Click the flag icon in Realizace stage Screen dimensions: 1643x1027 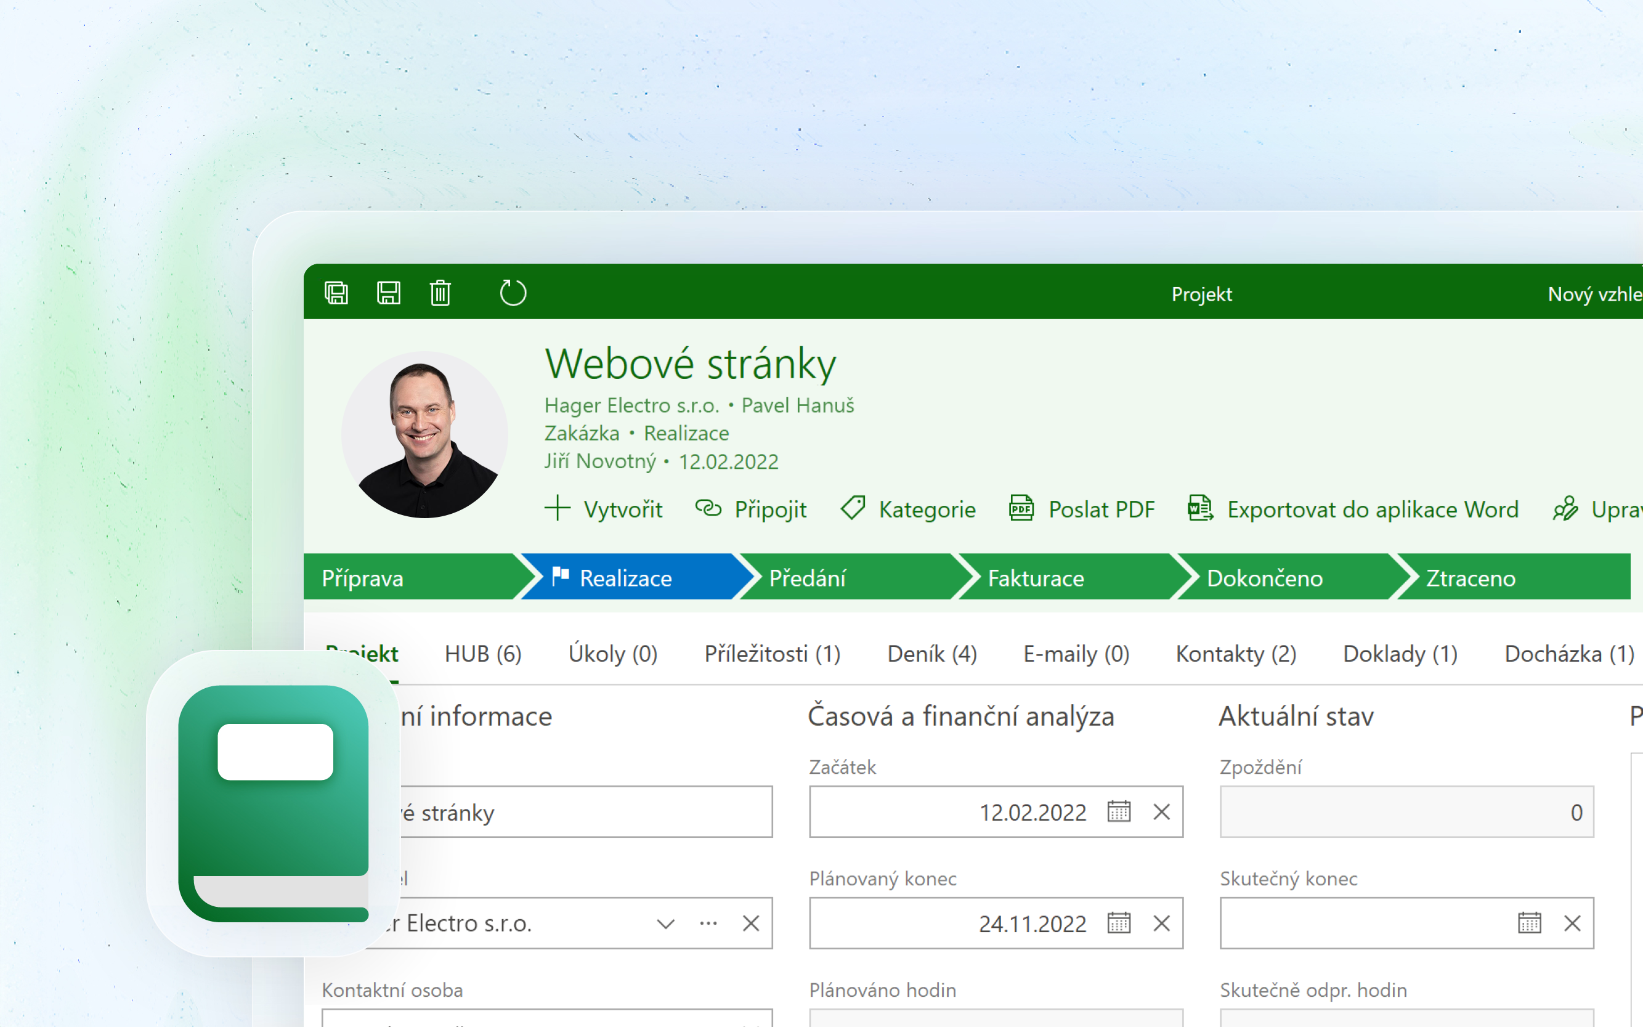point(561,576)
